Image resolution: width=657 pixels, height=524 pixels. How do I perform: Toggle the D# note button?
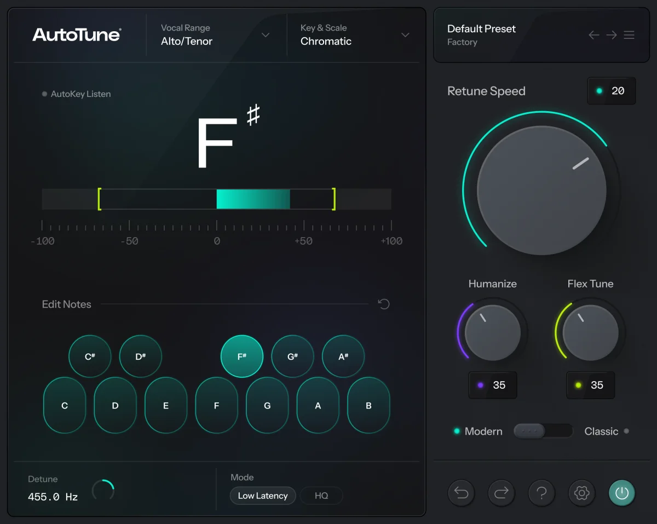[x=141, y=356]
